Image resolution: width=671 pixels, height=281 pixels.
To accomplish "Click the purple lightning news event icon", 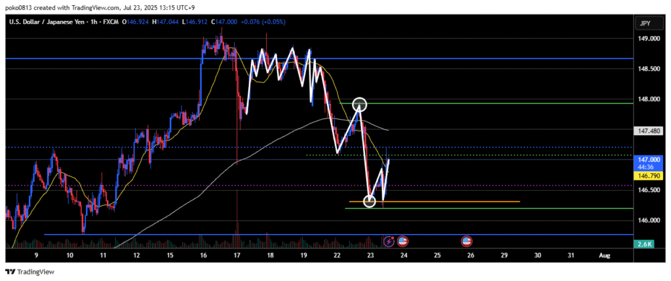I will pyautogui.click(x=390, y=241).
